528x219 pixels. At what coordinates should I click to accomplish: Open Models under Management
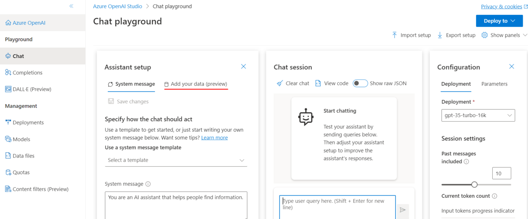[43, 139]
